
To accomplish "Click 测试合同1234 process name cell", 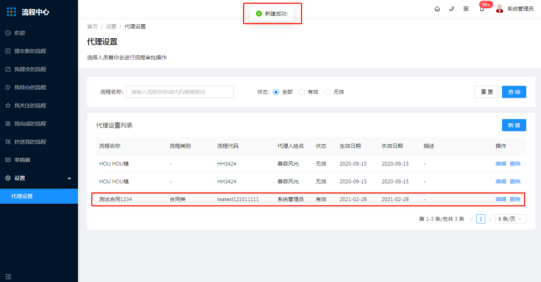I will 115,199.
